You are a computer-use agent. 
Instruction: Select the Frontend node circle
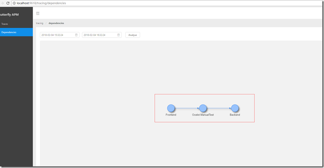tap(171, 108)
